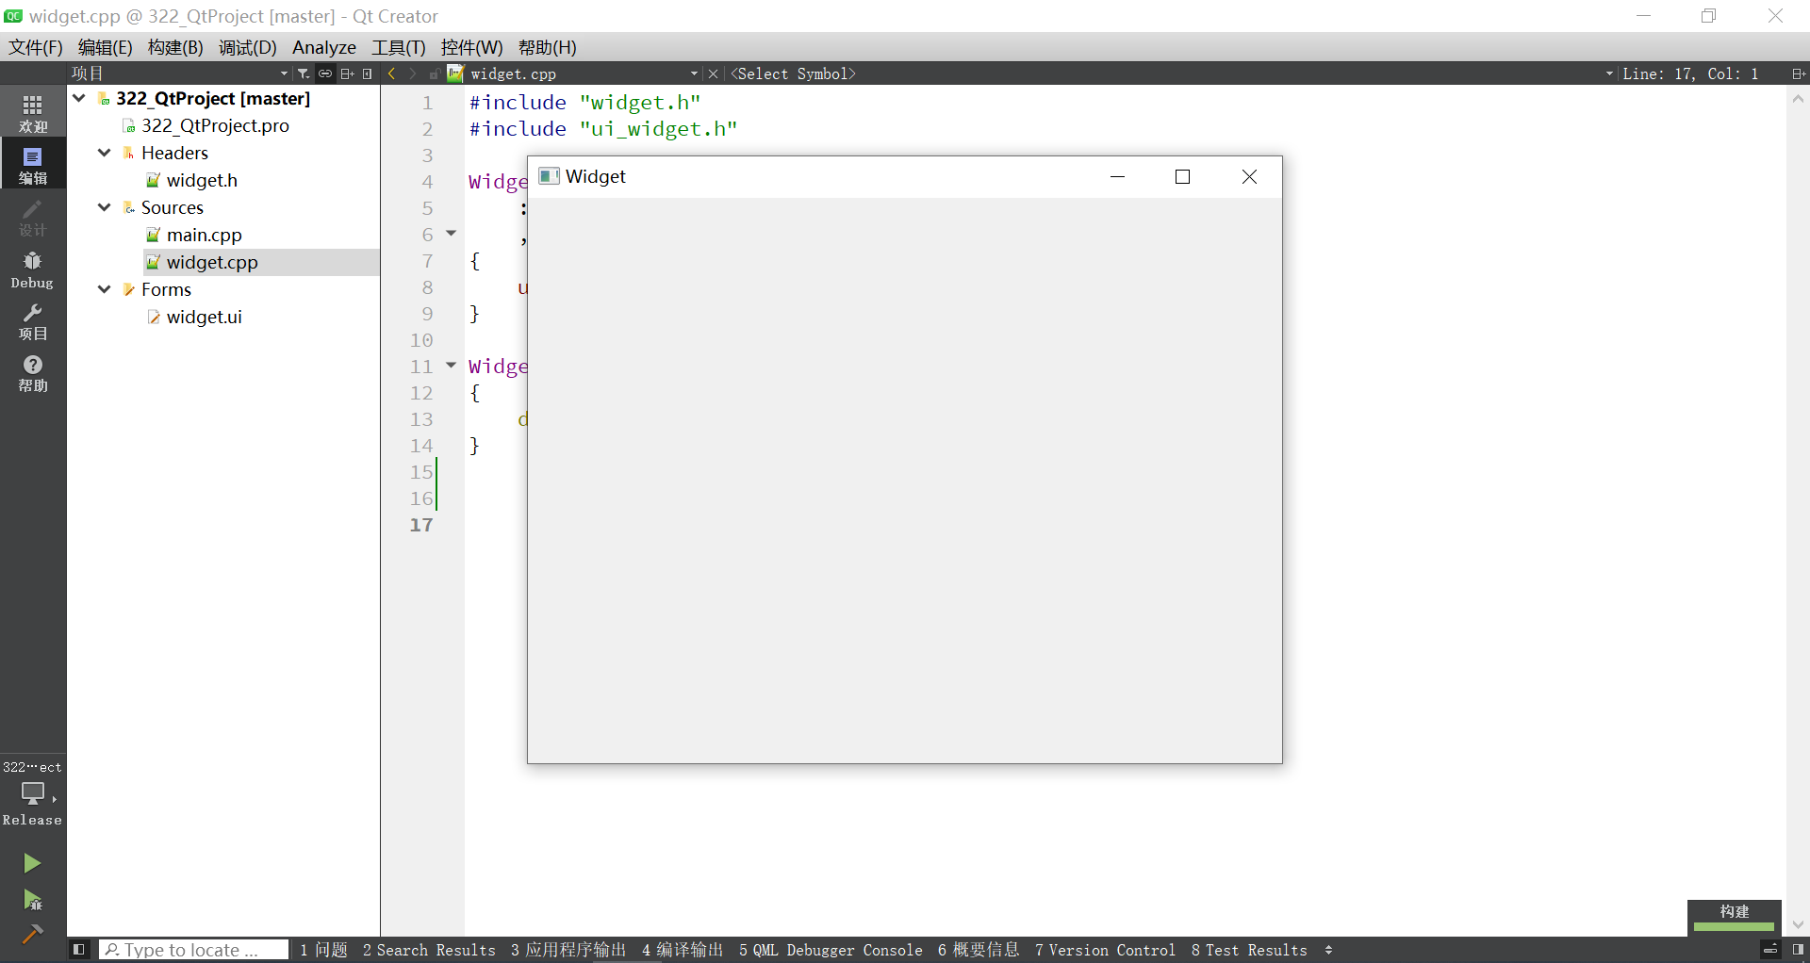The image size is (1810, 963).
Task: Toggle progress details button in status bar
Action: click(1770, 950)
